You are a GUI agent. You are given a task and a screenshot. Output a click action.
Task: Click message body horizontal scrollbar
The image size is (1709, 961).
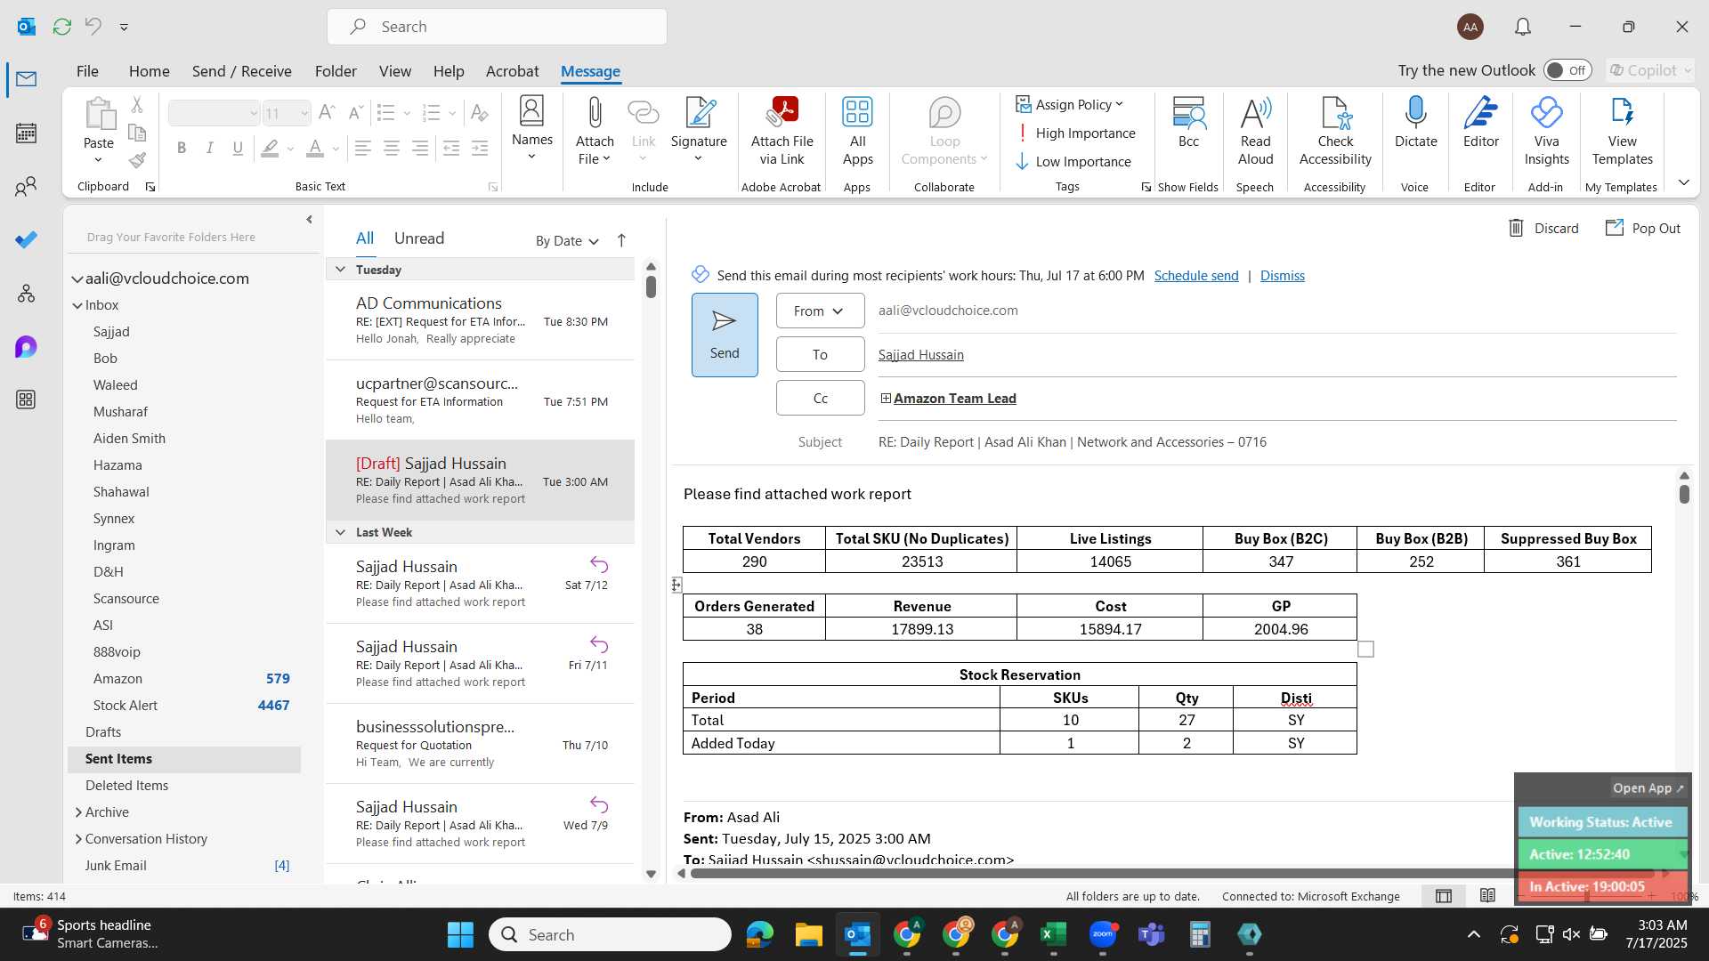click(x=1171, y=873)
